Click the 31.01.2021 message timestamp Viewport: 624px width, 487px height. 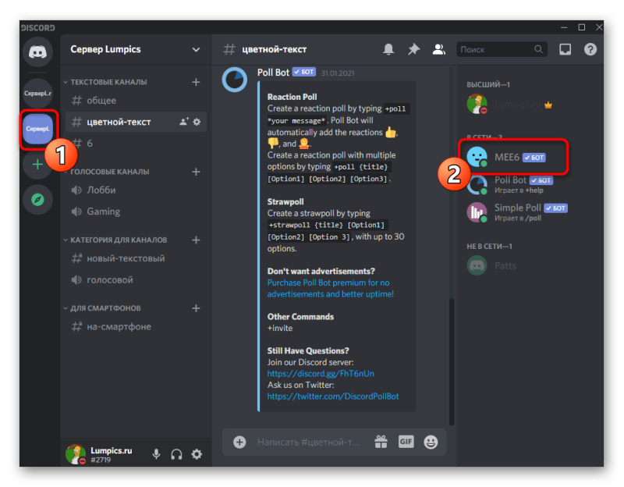tap(338, 73)
